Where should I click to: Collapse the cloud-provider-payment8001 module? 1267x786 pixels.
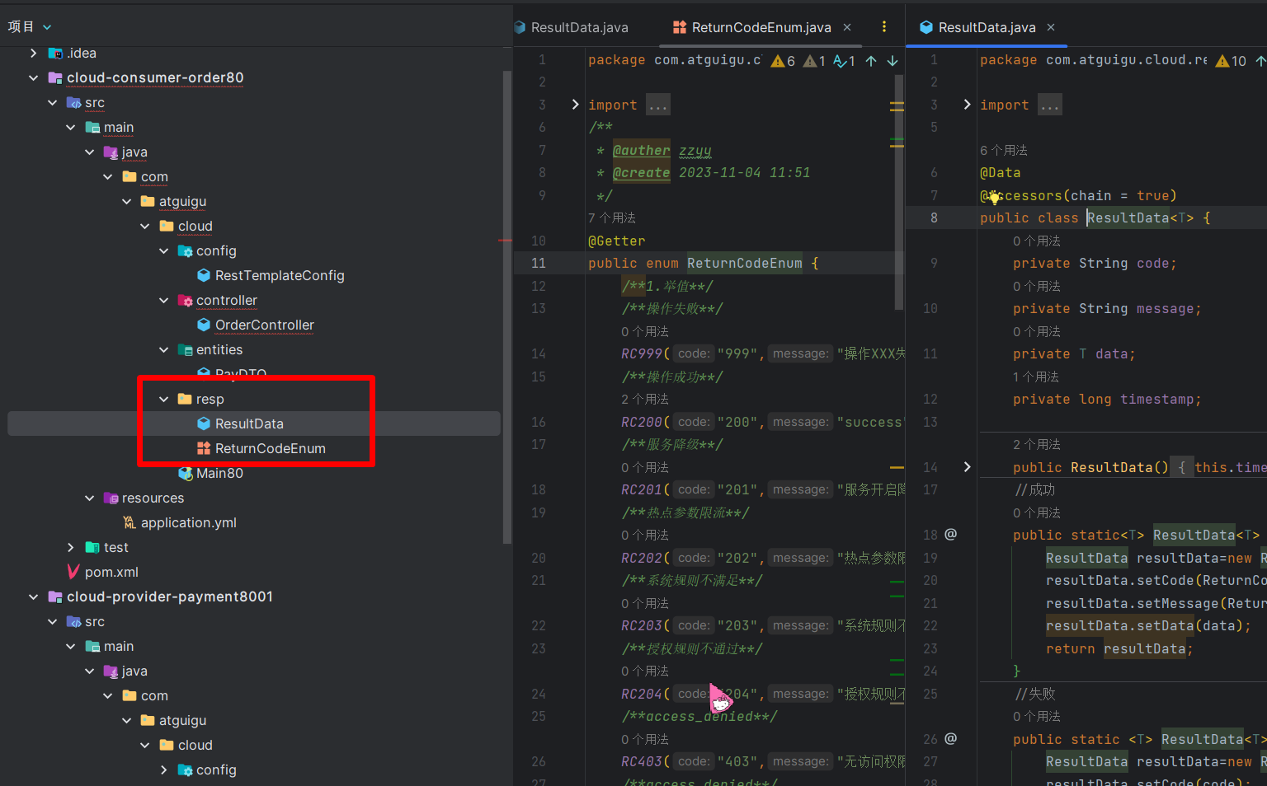coord(33,597)
